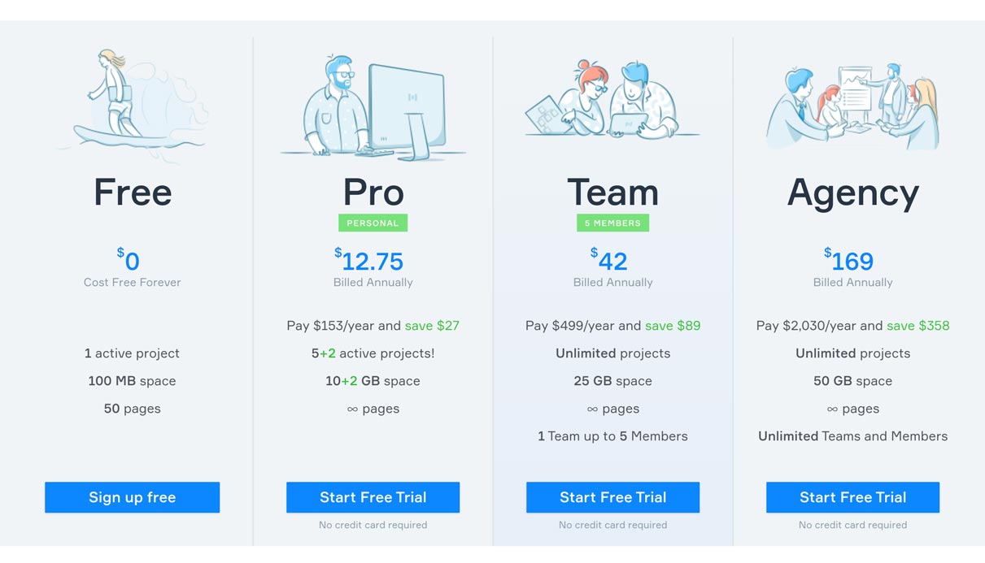Select the Team plan heading

(x=612, y=193)
